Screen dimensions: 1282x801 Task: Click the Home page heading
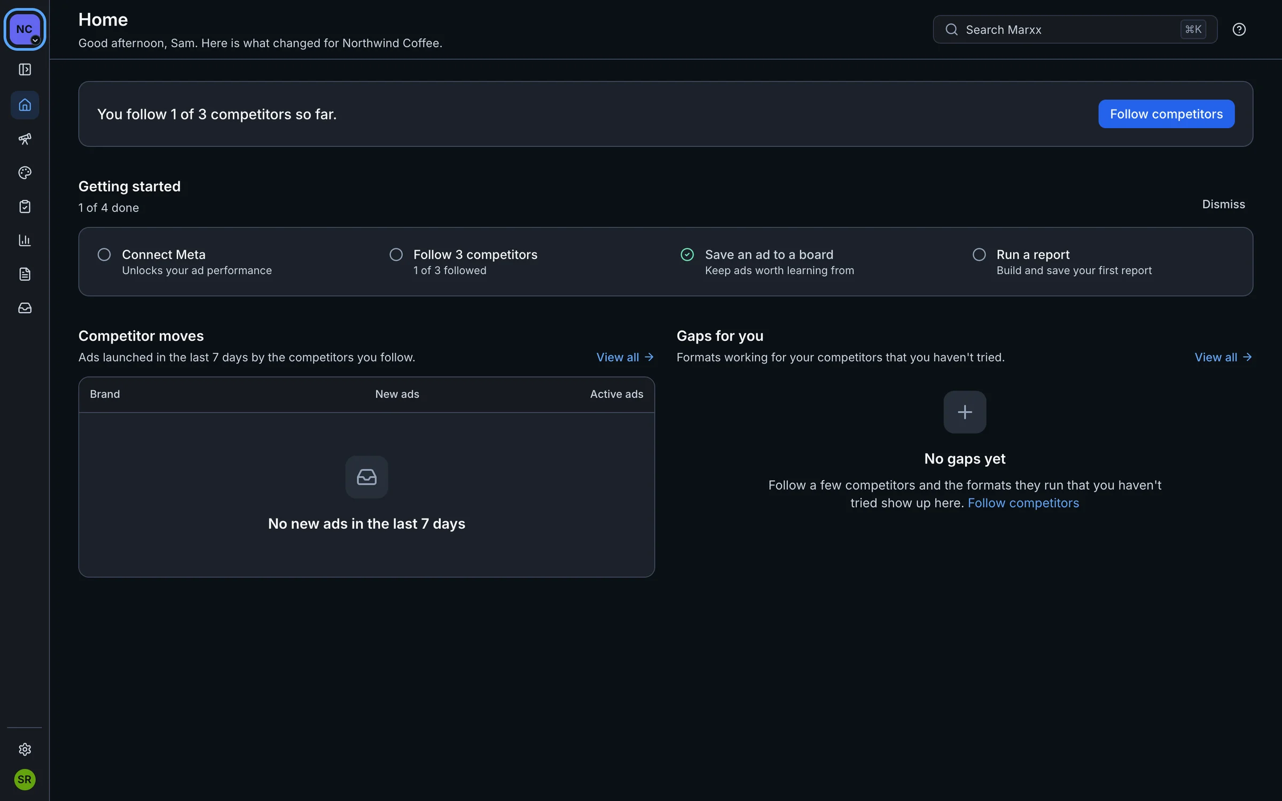[103, 20]
